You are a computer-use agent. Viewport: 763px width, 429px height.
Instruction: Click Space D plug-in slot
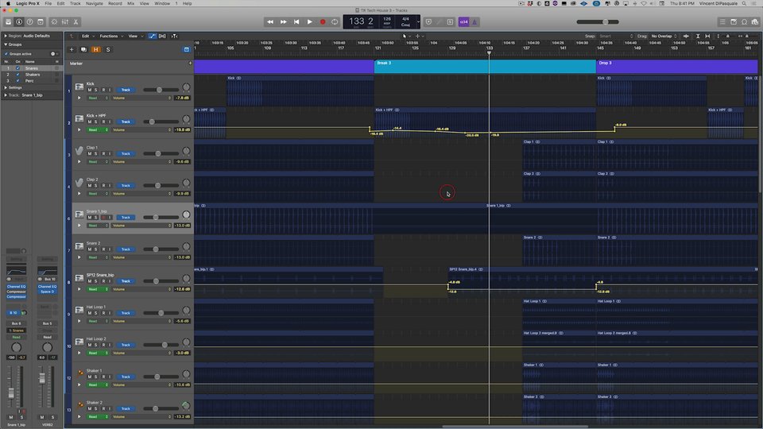tap(47, 292)
